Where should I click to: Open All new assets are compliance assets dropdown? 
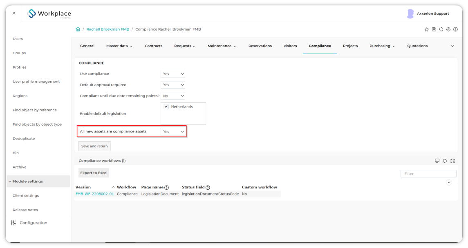click(x=173, y=132)
